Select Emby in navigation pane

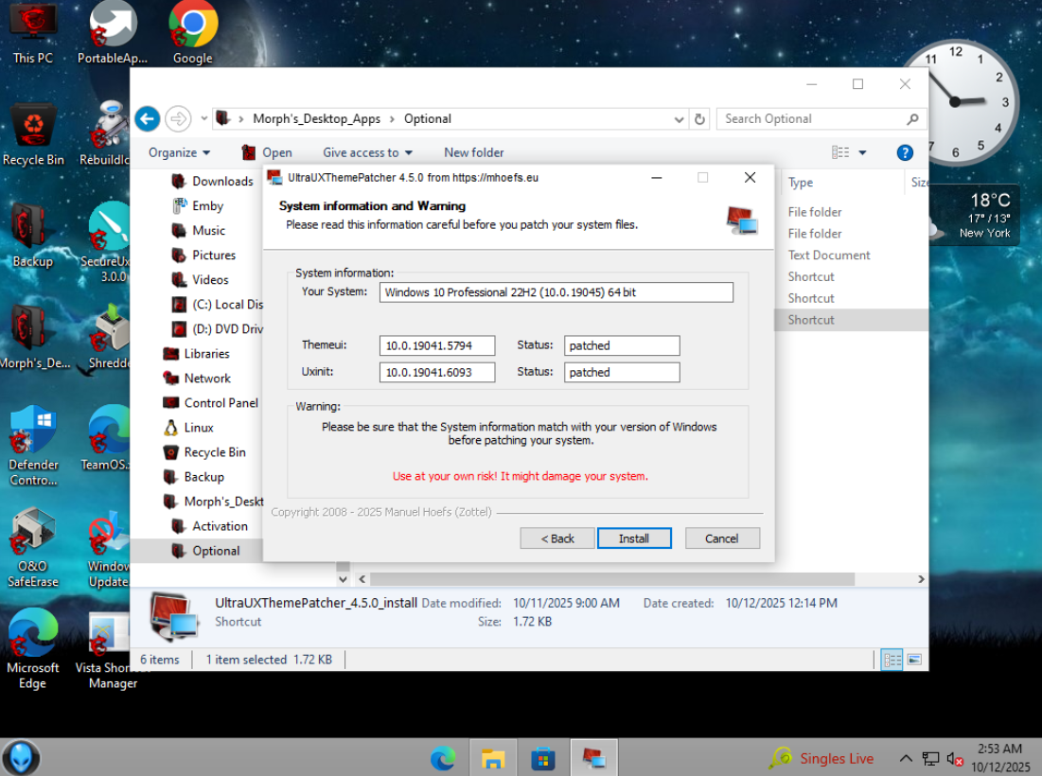pyautogui.click(x=198, y=206)
